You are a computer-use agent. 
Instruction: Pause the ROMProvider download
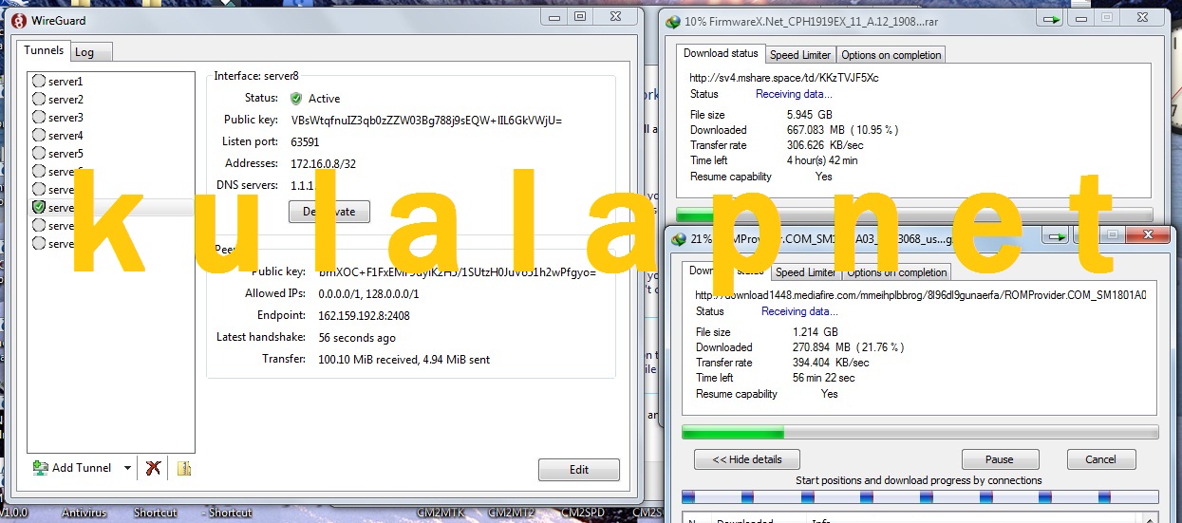click(999, 459)
